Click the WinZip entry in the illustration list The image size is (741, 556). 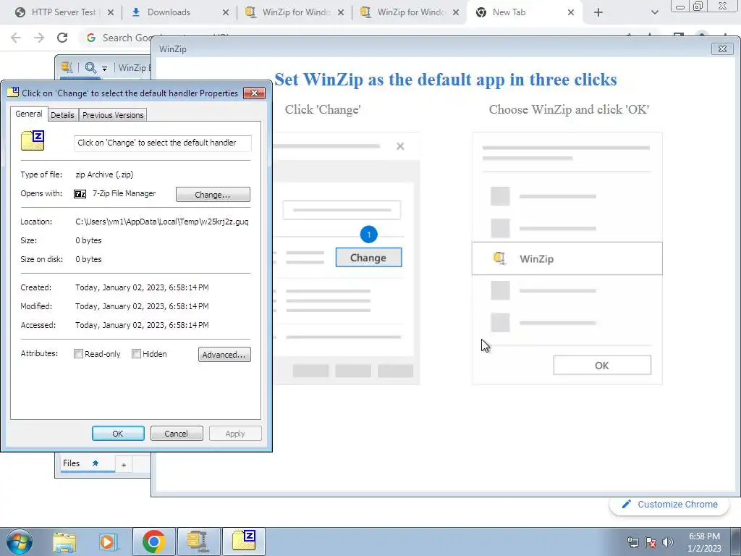click(x=567, y=258)
